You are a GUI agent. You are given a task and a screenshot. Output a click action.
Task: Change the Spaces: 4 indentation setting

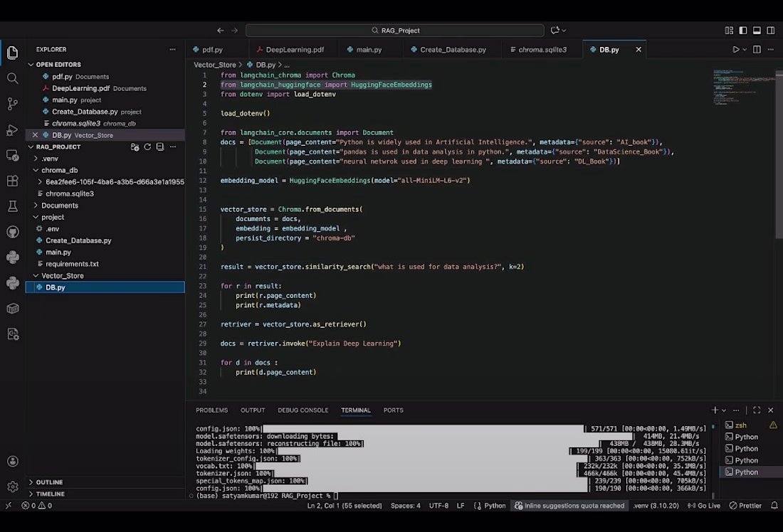click(406, 506)
